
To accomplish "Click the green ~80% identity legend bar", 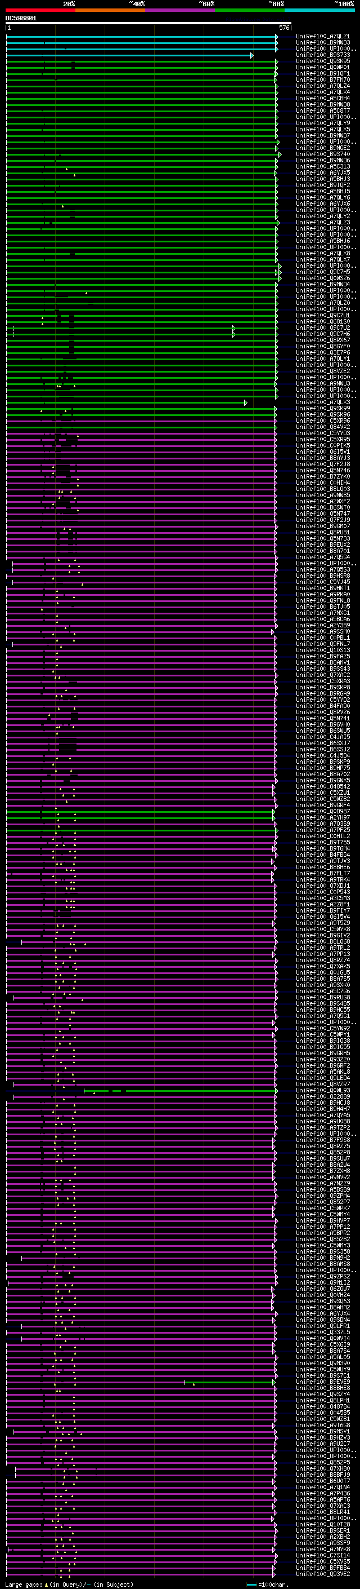I will point(250,11).
